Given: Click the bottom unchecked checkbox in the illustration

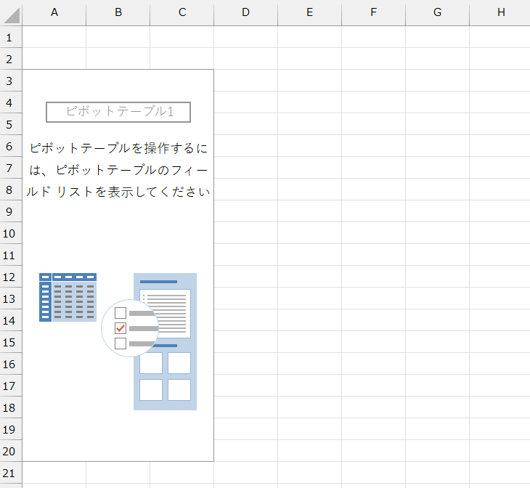Looking at the screenshot, I should point(121,343).
